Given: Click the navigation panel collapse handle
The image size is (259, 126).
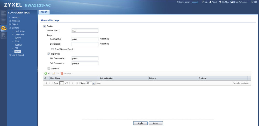Looking at the screenshot, I should point(38,69).
